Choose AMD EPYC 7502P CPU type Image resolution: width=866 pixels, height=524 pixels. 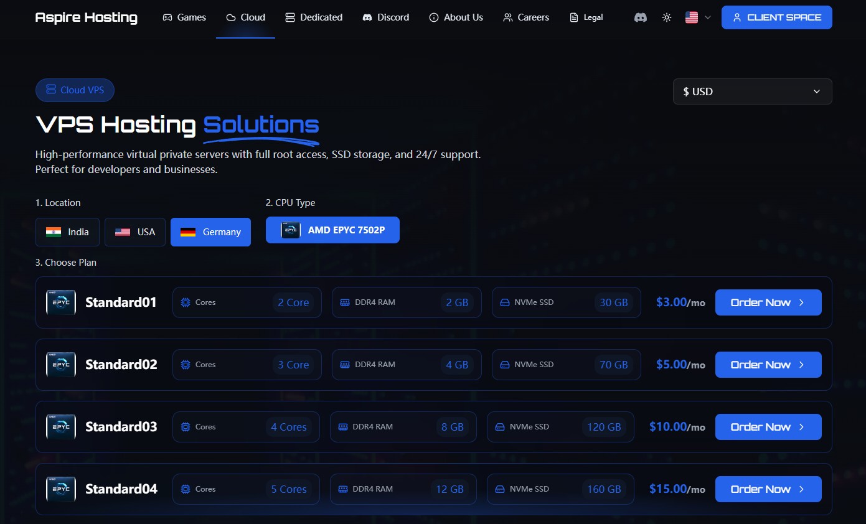332,230
